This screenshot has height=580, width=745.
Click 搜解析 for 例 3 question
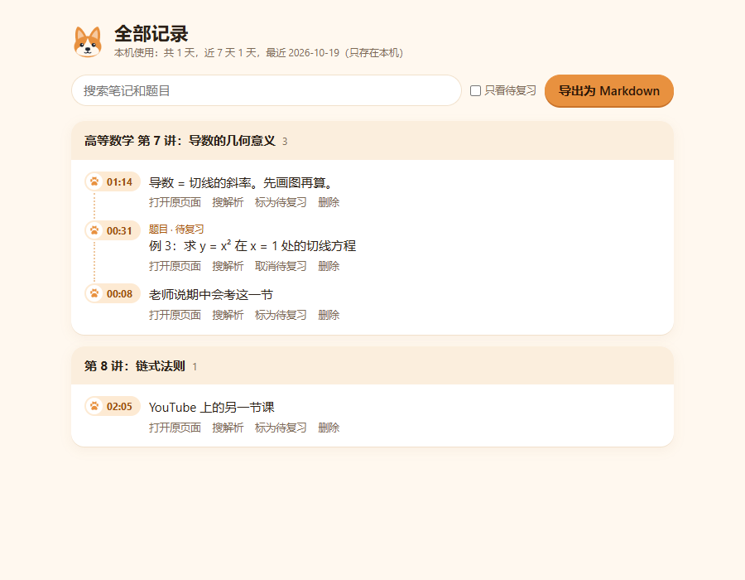[228, 266]
